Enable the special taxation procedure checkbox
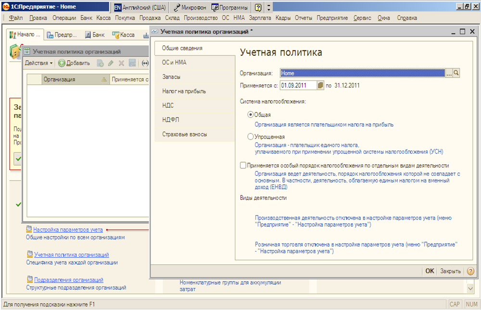This screenshot has height=310, width=481. click(243, 166)
